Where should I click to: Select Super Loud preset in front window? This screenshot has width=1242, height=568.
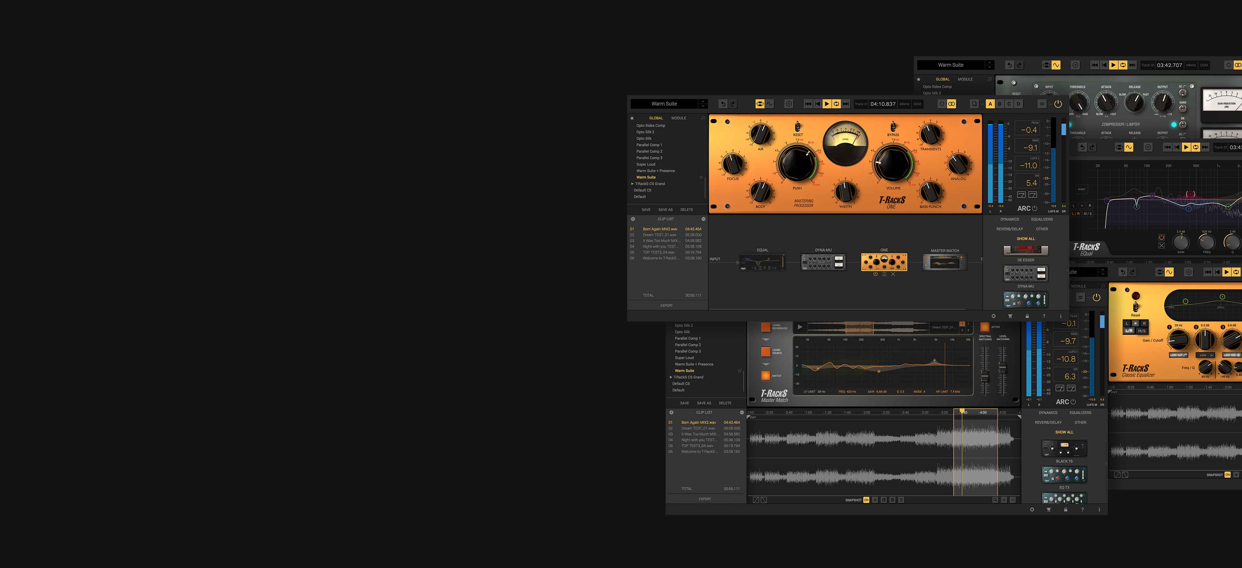click(646, 164)
